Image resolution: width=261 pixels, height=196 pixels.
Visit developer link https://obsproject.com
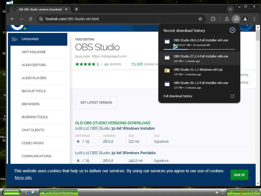coord(109,56)
